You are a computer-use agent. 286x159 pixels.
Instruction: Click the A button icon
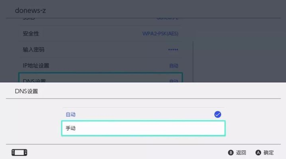pos(258,153)
